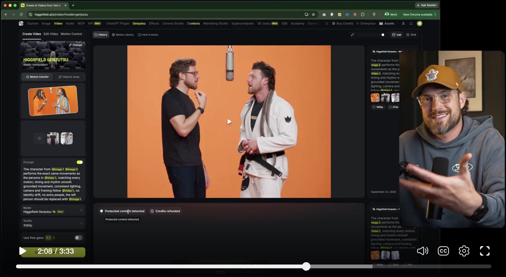Click the info icon on Credits refunded
This screenshot has width=506, height=277.
tap(152, 211)
